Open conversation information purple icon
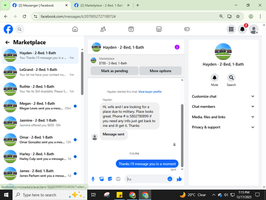Viewport: 266px width, 200px height. click(177, 47)
